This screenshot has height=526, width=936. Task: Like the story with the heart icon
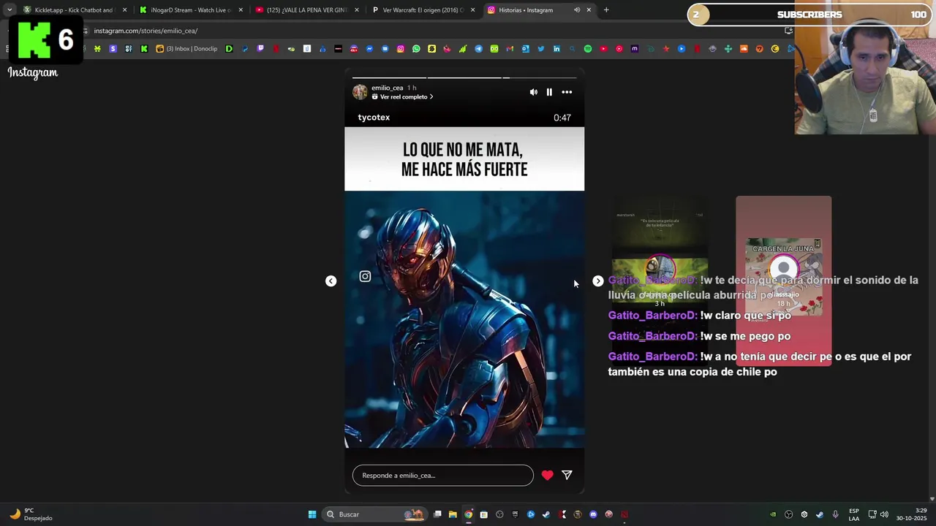(x=547, y=475)
